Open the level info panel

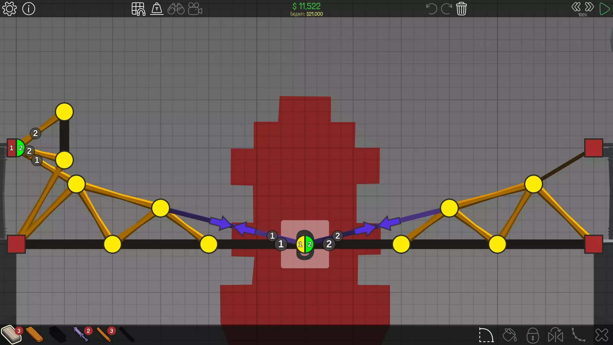pos(29,9)
